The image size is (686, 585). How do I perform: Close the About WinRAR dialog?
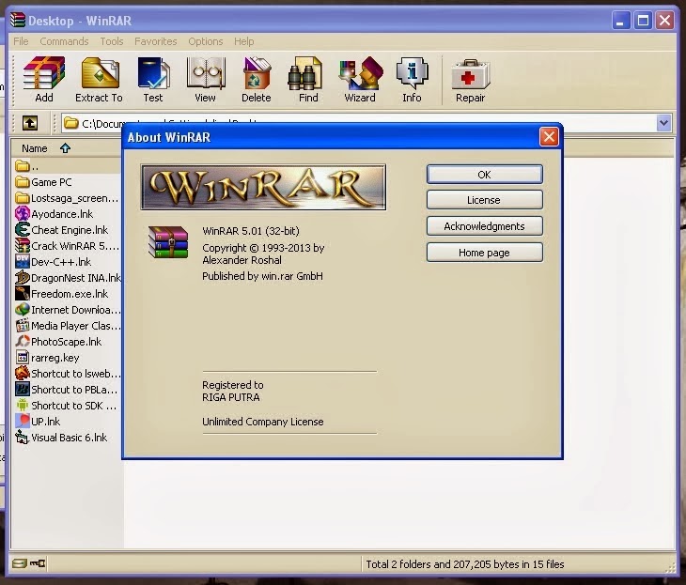549,137
